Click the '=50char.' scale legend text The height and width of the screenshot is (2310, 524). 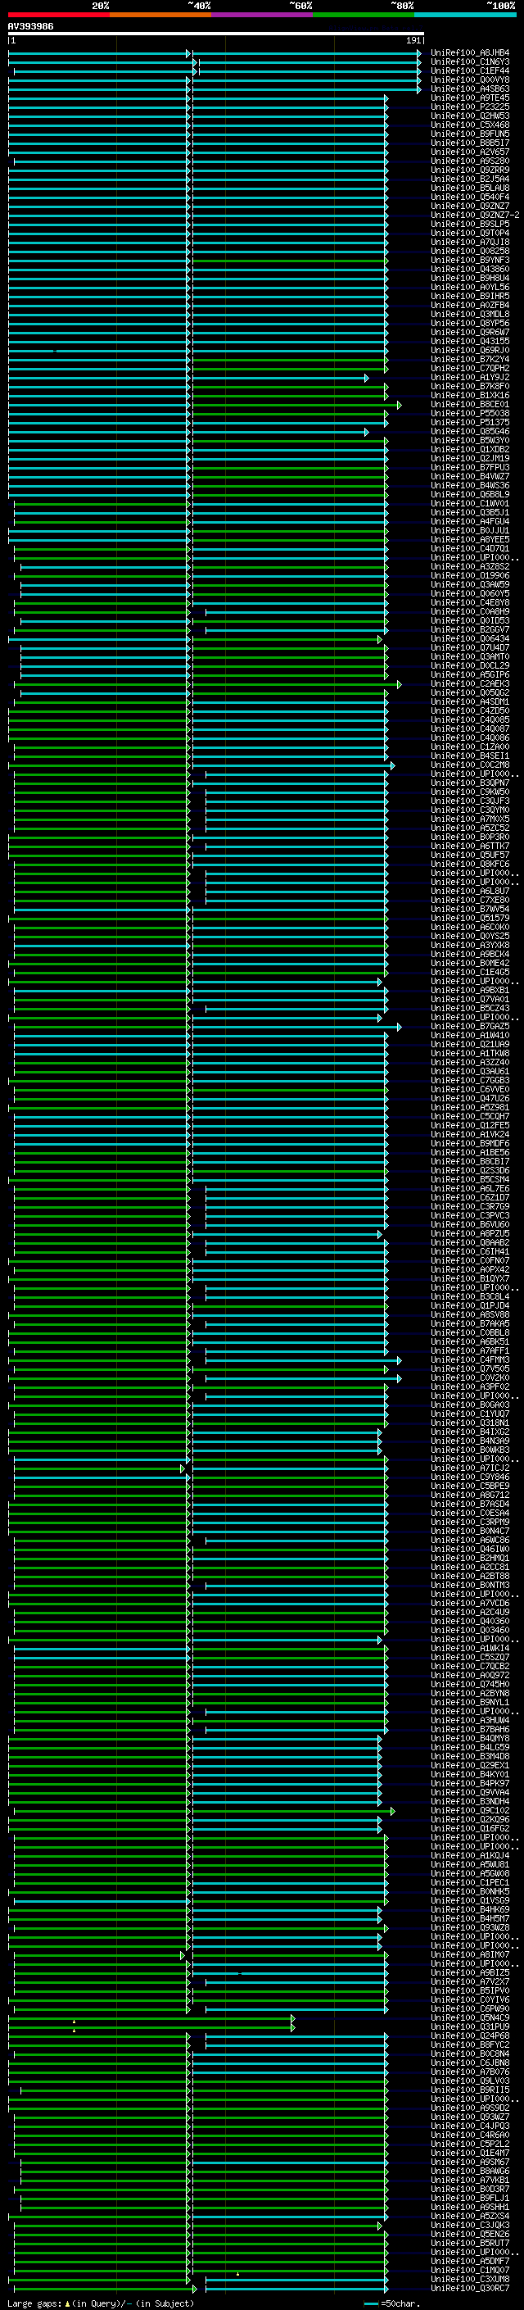point(400,2303)
